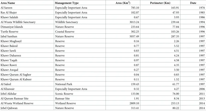Screen dimensions: 206x112
Task: Click the Al Saleel name cell
Action: 6,84
